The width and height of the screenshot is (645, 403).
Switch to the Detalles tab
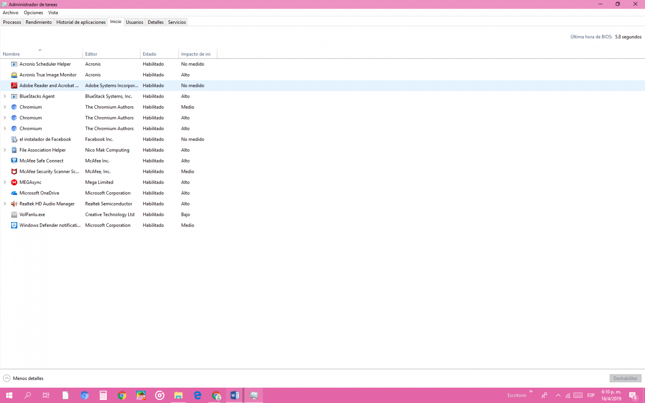pyautogui.click(x=156, y=22)
